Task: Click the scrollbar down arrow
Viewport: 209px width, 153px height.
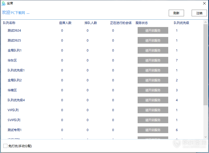Action: [x=205, y=137]
